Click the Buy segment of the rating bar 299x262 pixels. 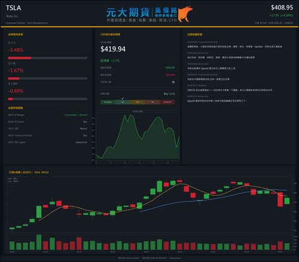point(123,102)
